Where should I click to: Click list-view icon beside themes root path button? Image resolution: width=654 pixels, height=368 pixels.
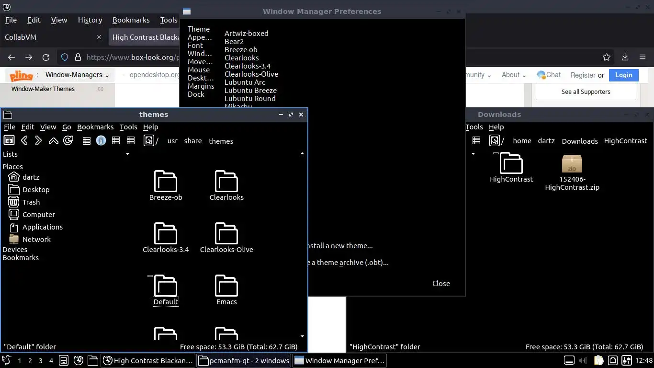coord(130,140)
